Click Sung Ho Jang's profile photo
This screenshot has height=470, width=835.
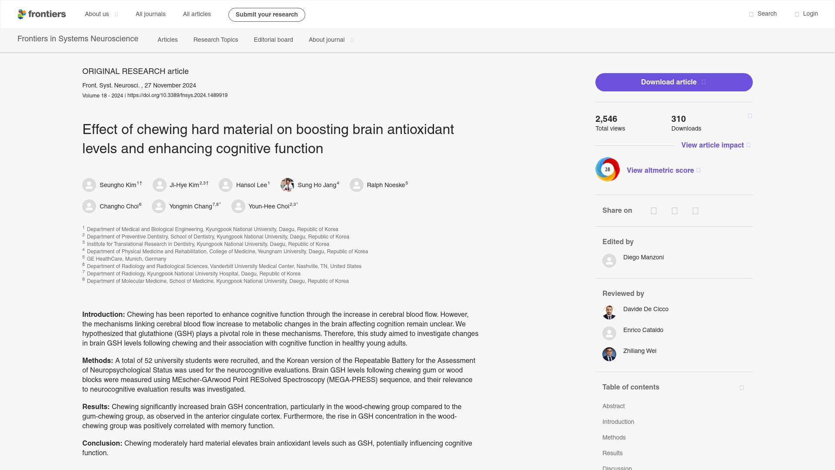click(287, 185)
